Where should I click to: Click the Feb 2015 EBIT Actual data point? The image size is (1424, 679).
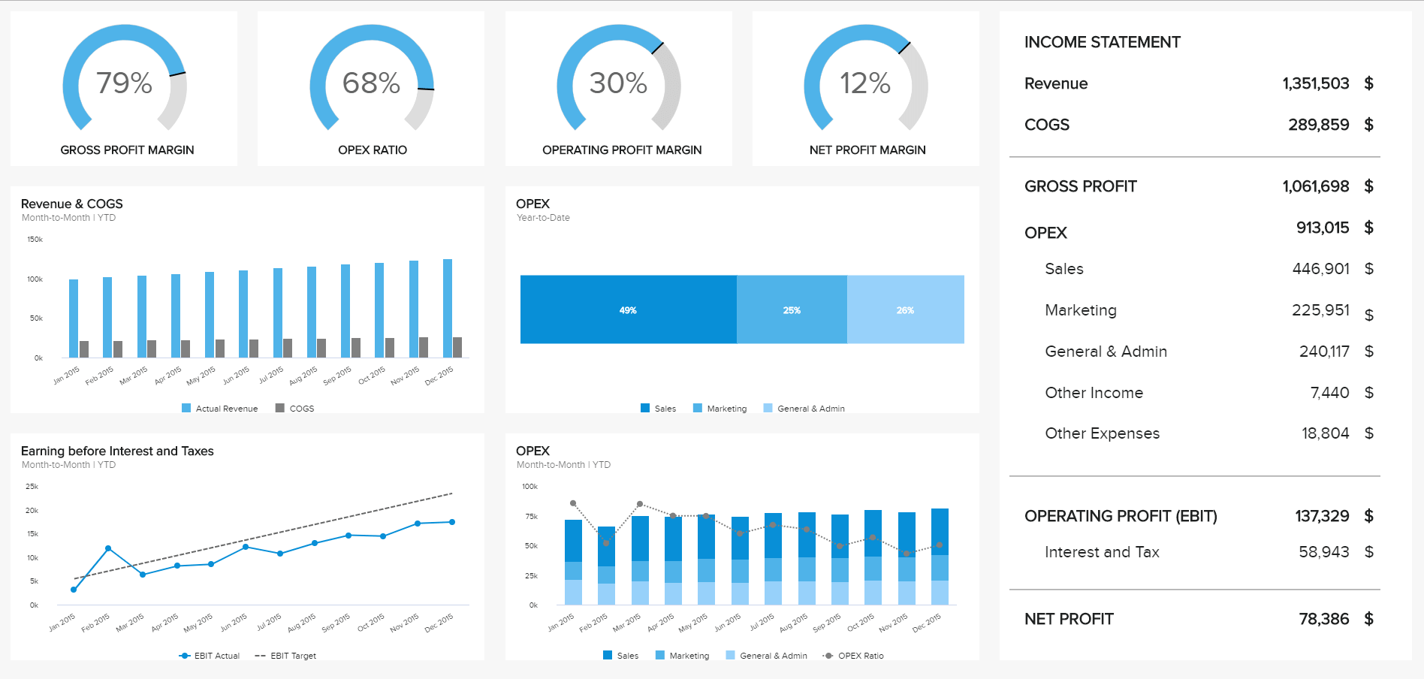click(108, 548)
